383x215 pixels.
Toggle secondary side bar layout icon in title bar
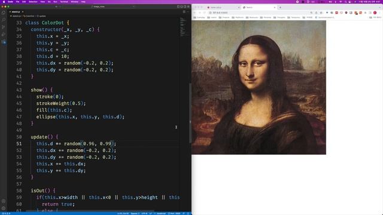185,7
